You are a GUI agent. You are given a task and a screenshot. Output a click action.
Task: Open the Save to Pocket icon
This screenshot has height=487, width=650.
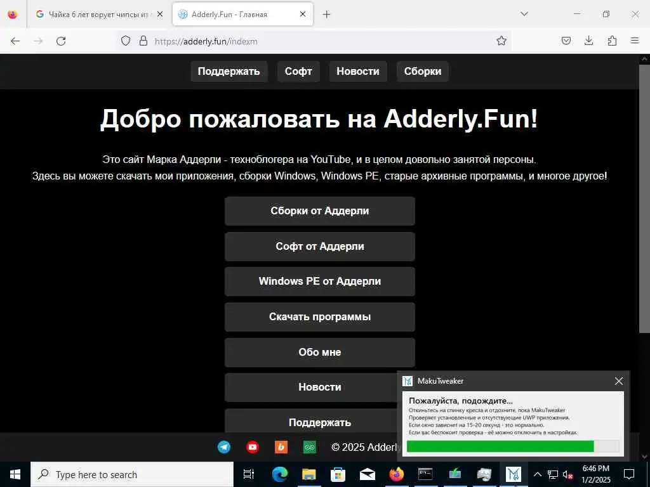coord(566,41)
